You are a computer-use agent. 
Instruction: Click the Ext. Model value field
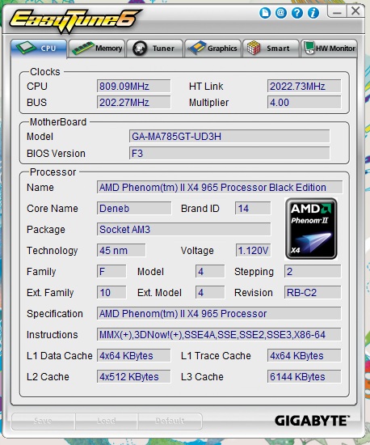click(210, 292)
